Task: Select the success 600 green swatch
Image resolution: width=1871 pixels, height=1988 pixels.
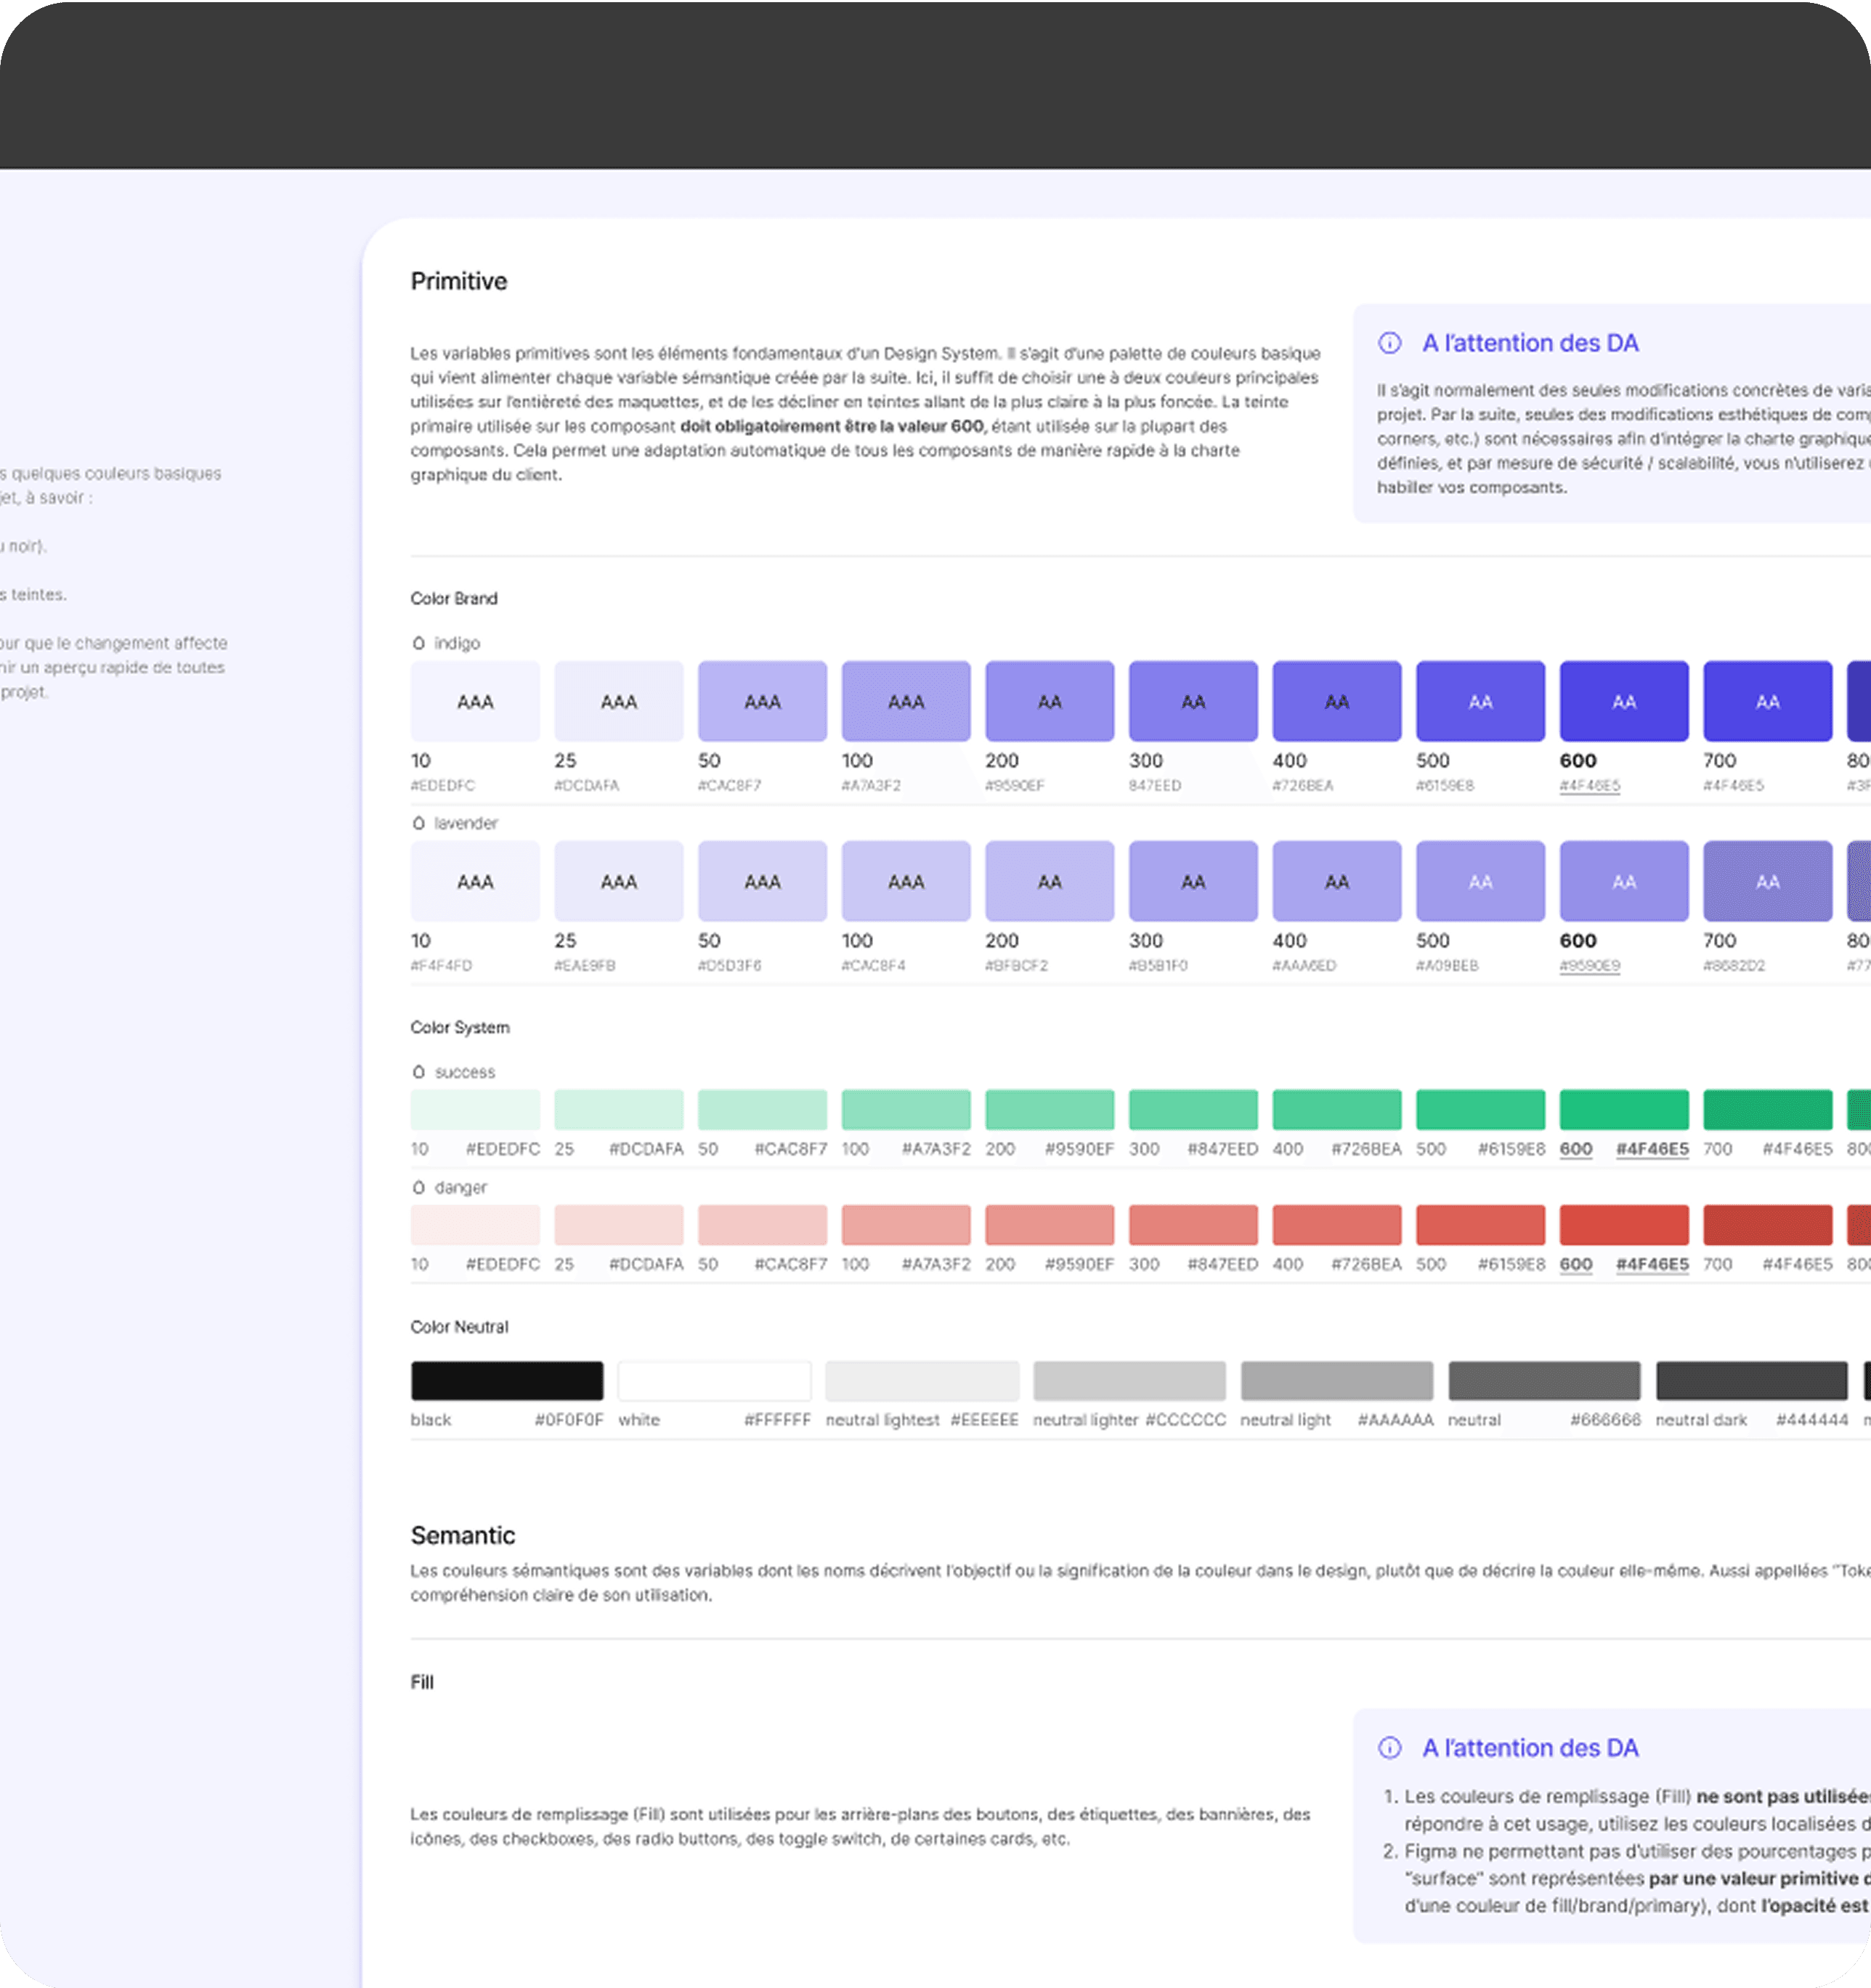Action: 1623,1109
